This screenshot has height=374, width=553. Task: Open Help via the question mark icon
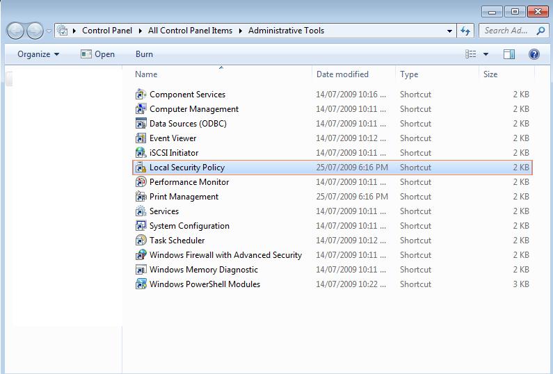point(534,54)
